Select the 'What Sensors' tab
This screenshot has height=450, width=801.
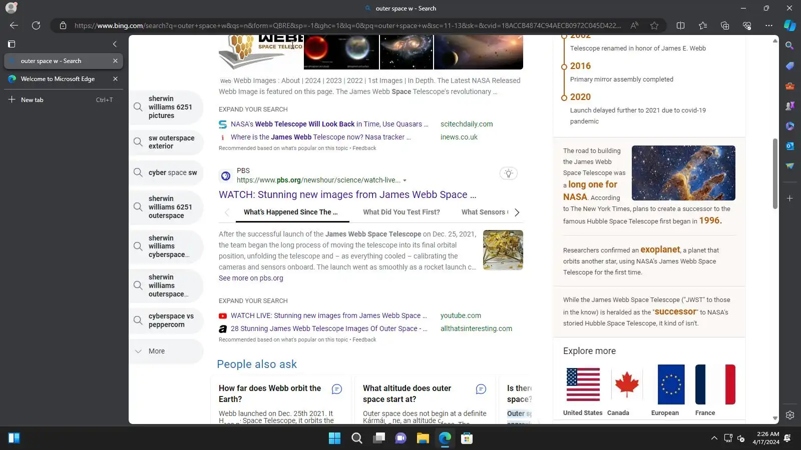485,212
